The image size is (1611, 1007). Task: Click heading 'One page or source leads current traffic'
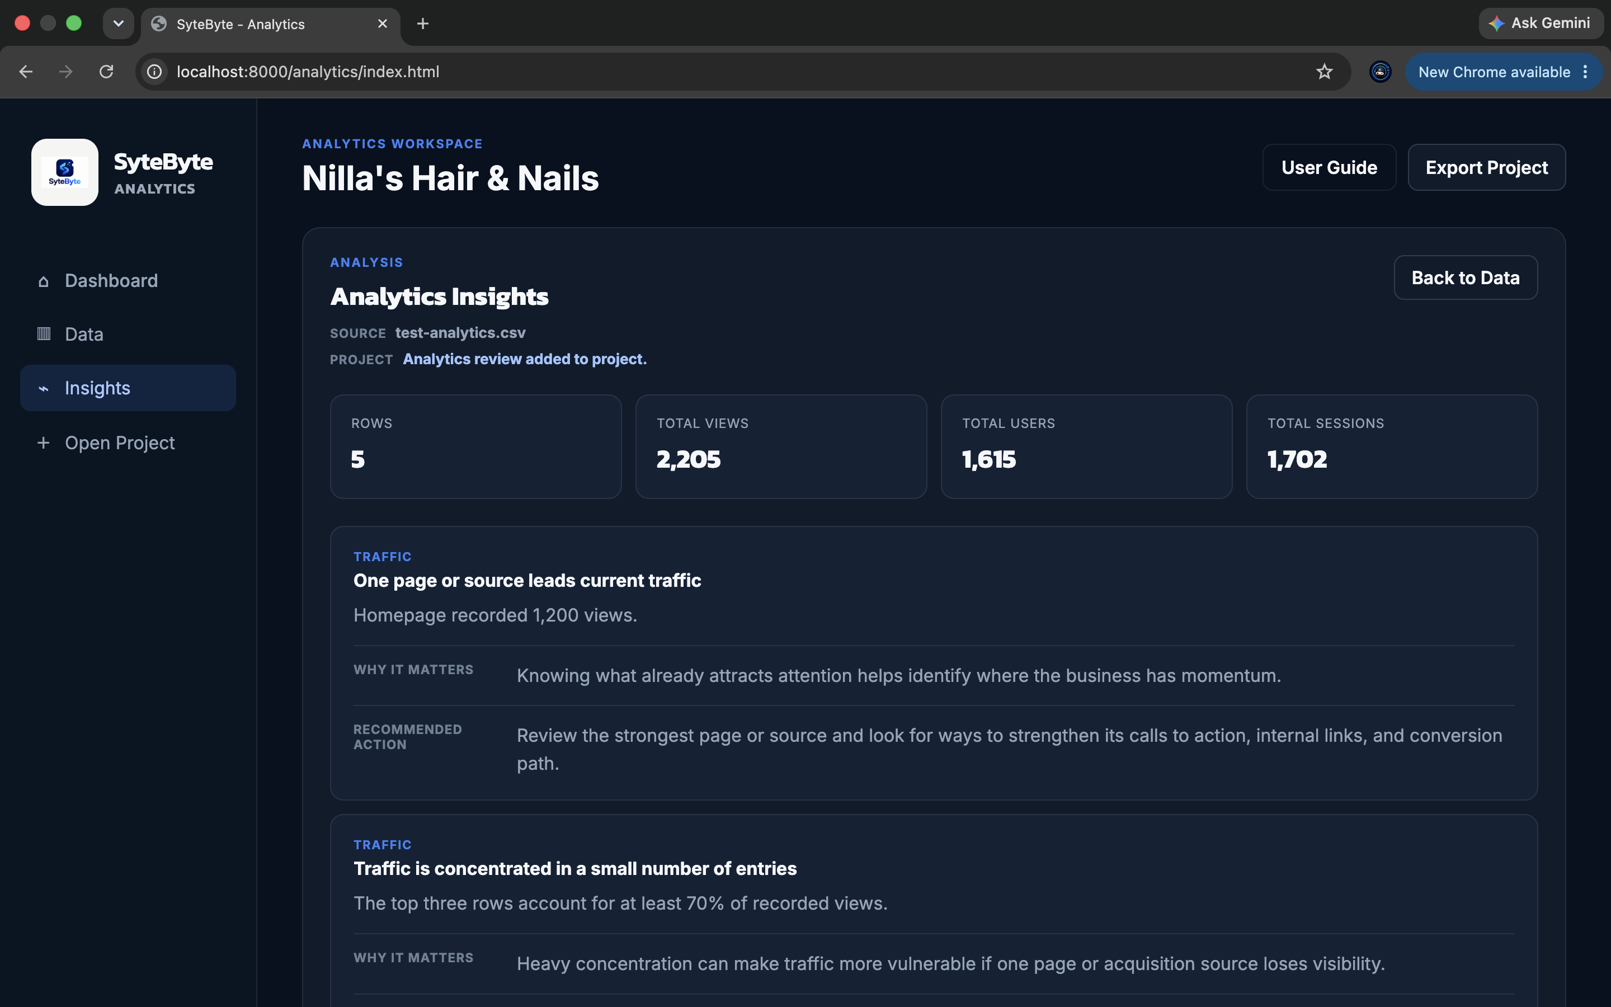pyautogui.click(x=527, y=581)
